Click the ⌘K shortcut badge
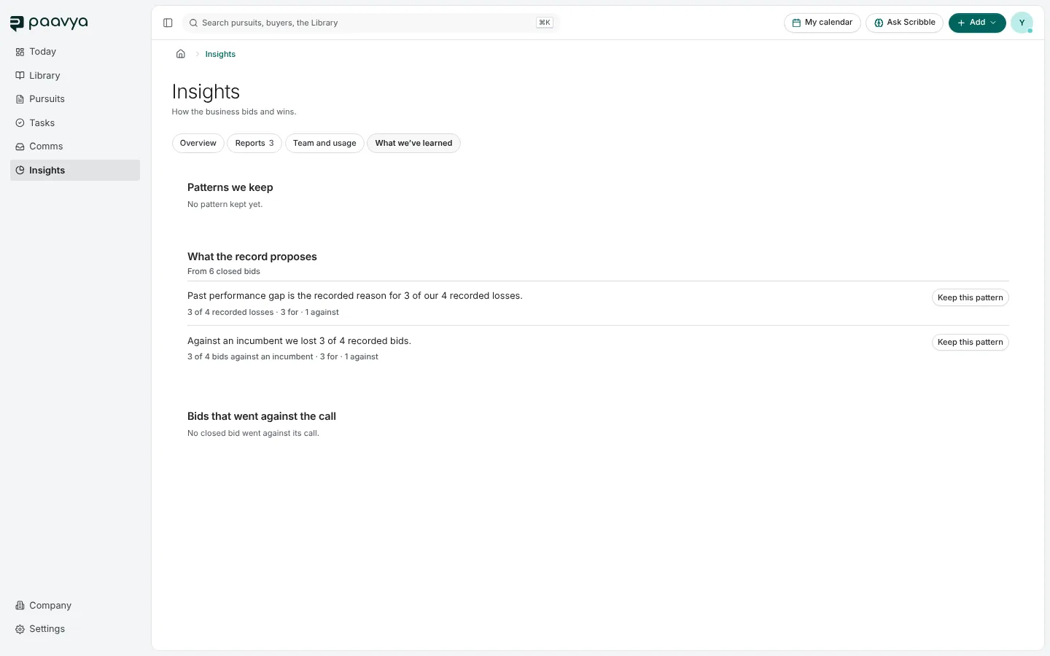 545,23
